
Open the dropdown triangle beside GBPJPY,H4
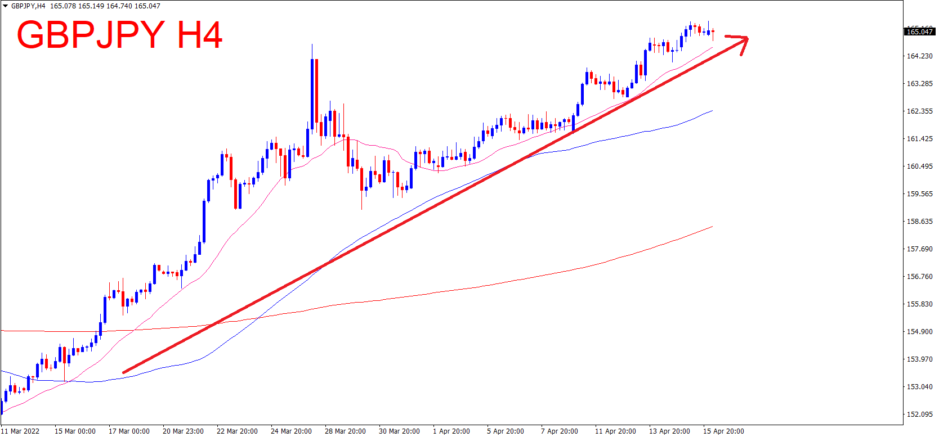(x=5, y=6)
